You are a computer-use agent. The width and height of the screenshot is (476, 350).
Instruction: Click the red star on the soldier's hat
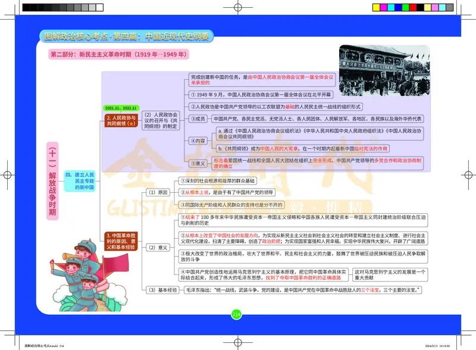coord(86,243)
